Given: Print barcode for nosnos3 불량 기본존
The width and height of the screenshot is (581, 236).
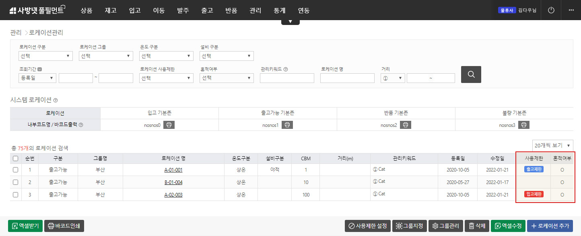Looking at the screenshot, I should pyautogui.click(x=523, y=125).
